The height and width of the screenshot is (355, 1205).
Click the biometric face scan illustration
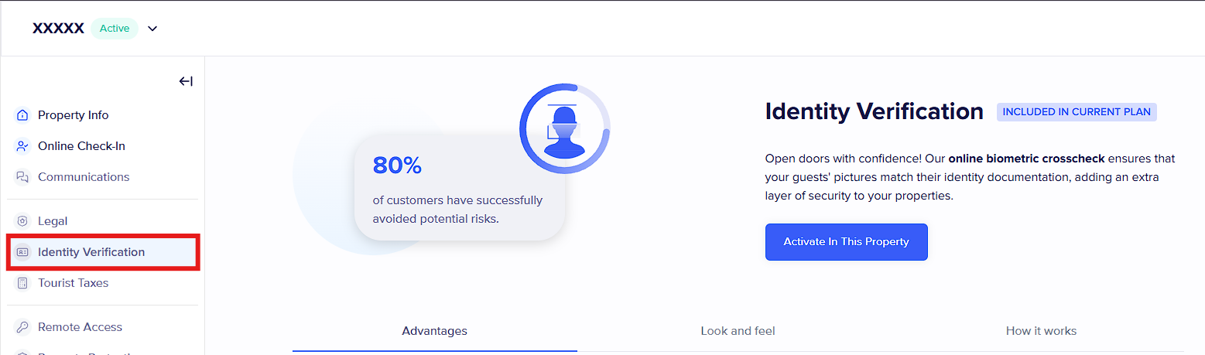coord(565,128)
